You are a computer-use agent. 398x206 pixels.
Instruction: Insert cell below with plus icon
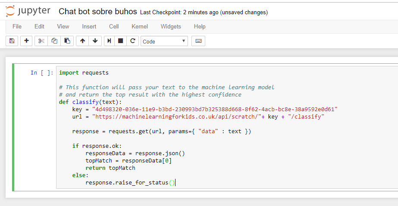(x=26, y=41)
